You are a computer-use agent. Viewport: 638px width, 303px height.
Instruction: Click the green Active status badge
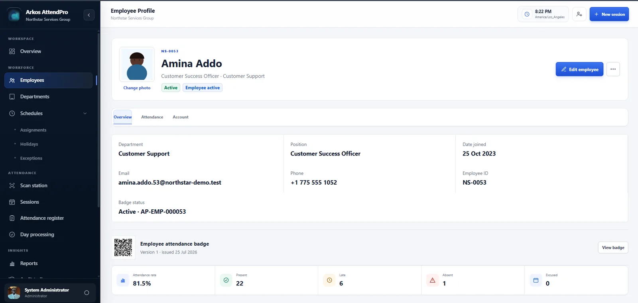coord(171,88)
